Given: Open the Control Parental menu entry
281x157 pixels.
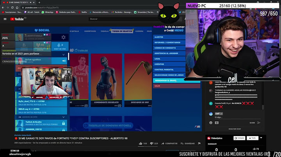Looking at the screenshot, I should 169,70.
